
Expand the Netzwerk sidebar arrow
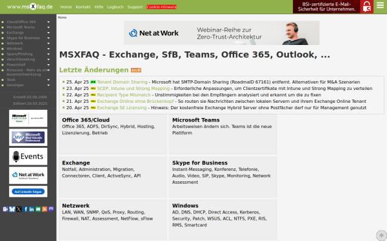pyautogui.click(x=48, y=43)
